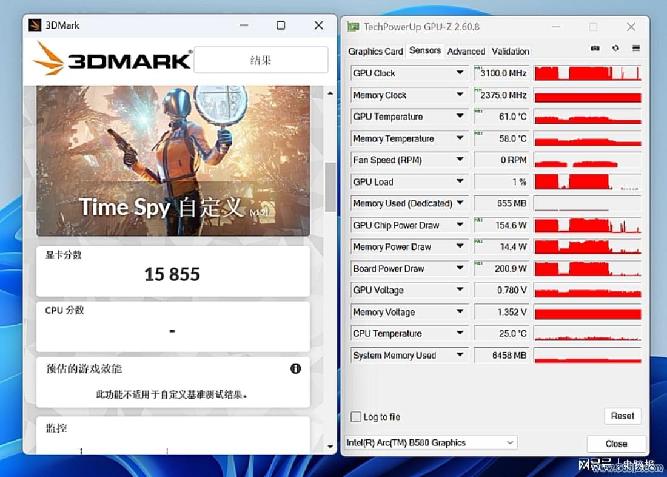The image size is (667, 477).
Task: Click the 2375.0 MHz Memory Clock value
Action: coord(503,95)
